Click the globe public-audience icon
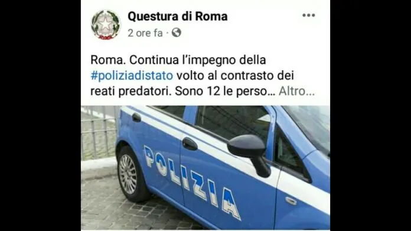411x231 pixels. 177,32
